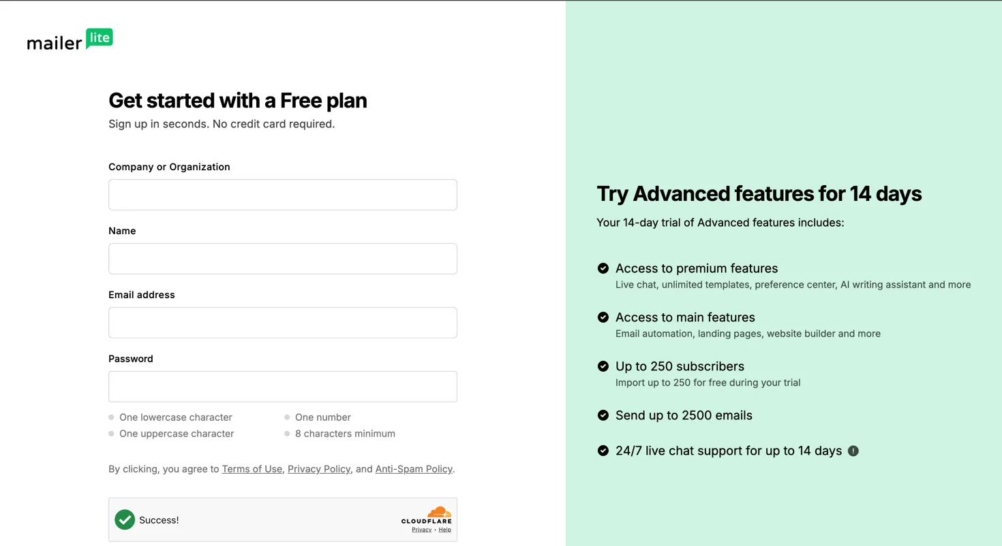Click the One number requirement indicator

pos(318,417)
